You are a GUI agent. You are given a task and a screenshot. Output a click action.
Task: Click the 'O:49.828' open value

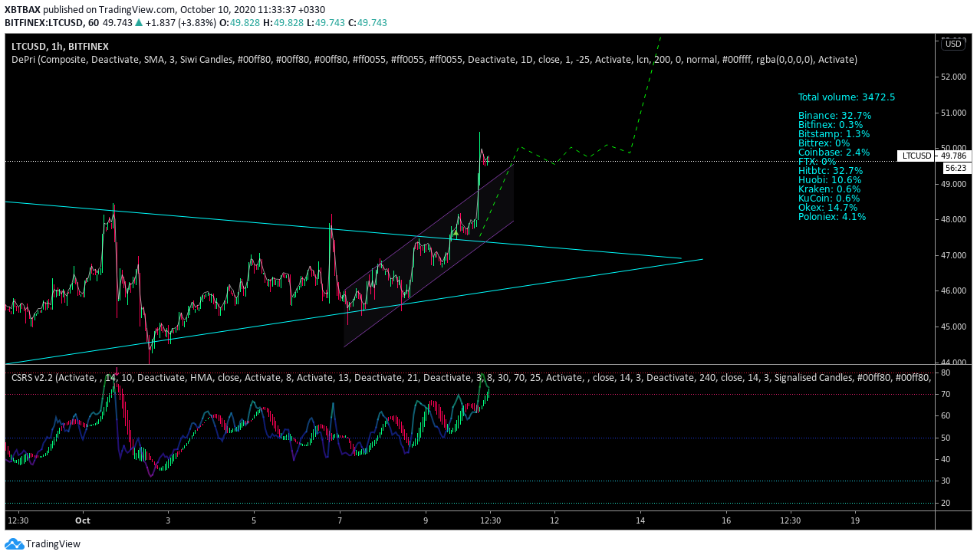click(x=239, y=23)
